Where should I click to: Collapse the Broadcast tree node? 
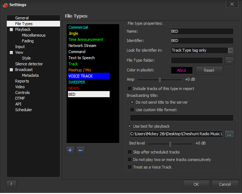pos(11,70)
